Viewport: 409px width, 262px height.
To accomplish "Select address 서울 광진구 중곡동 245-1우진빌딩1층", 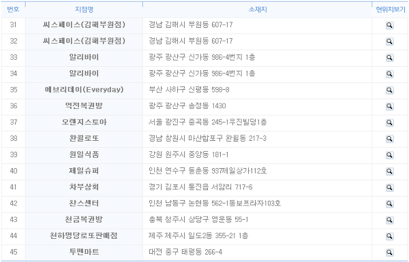I will [x=208, y=122].
